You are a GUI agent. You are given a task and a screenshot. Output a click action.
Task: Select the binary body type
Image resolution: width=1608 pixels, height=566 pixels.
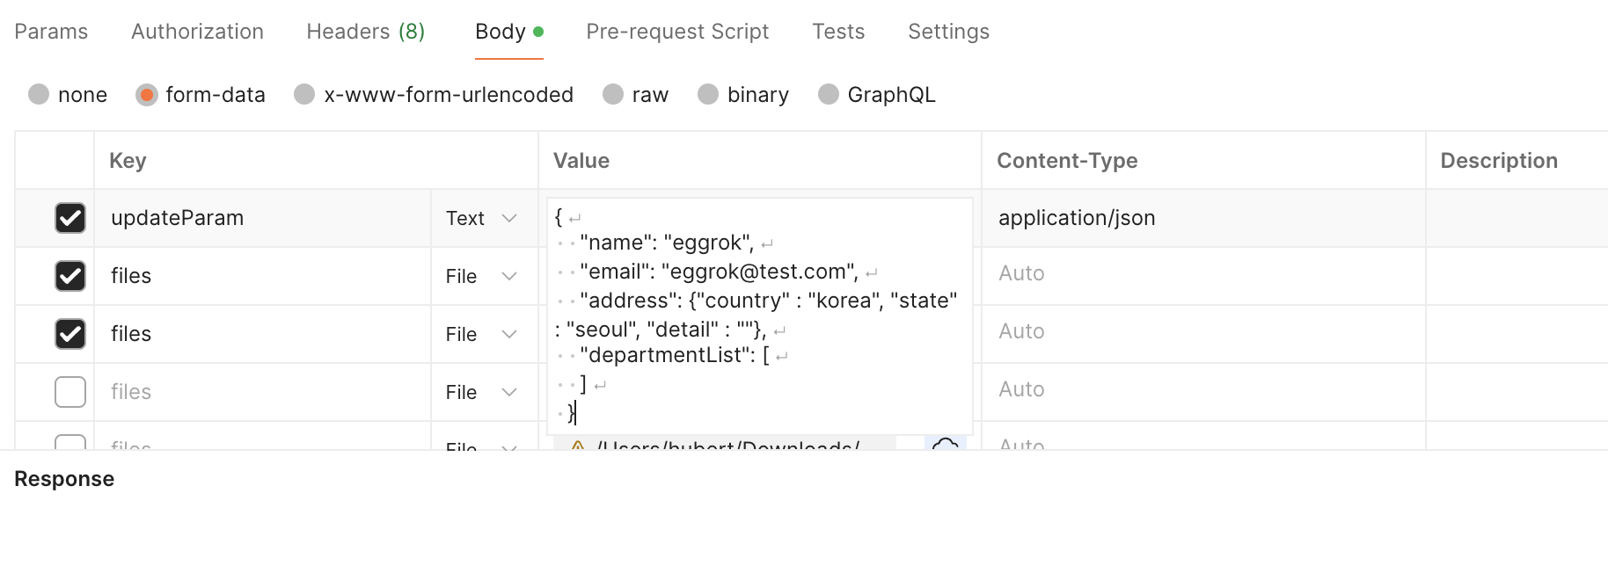tap(708, 94)
